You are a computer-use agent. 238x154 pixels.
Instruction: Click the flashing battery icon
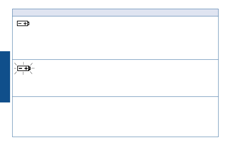pyautogui.click(x=24, y=68)
